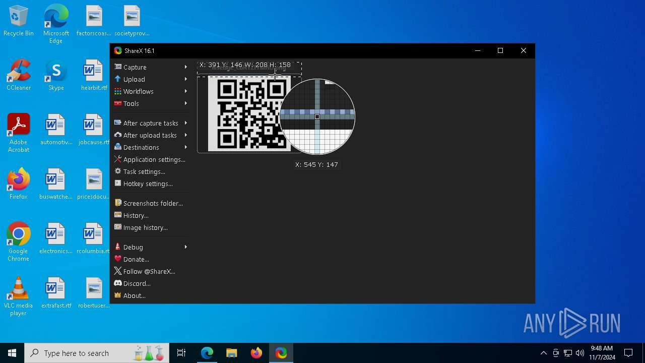Select the Skype desktop shortcut
The image size is (645, 363).
point(56,76)
